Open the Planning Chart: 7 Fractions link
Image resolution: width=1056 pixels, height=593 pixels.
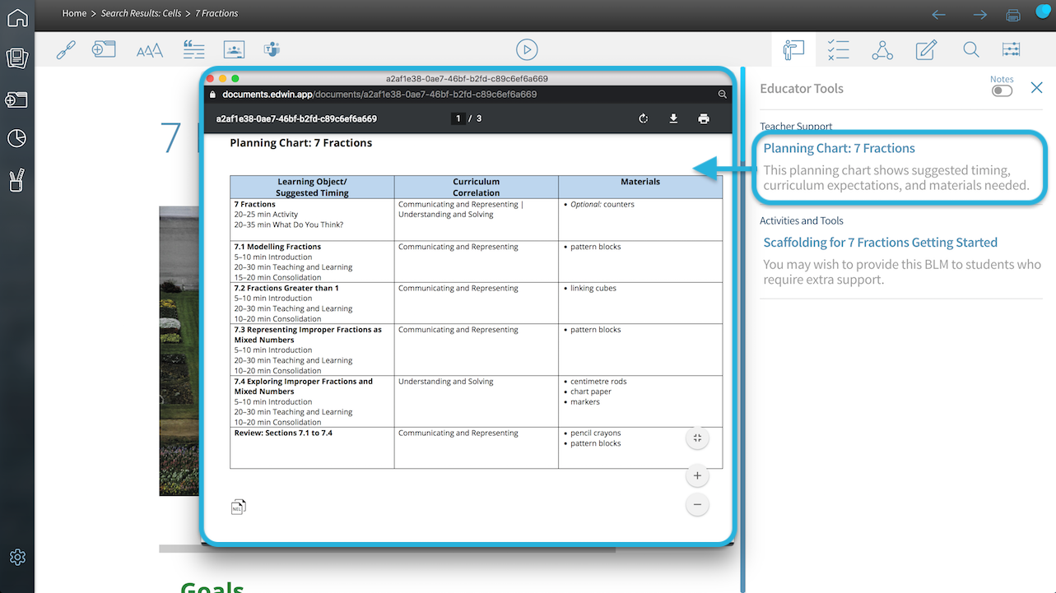coord(839,148)
